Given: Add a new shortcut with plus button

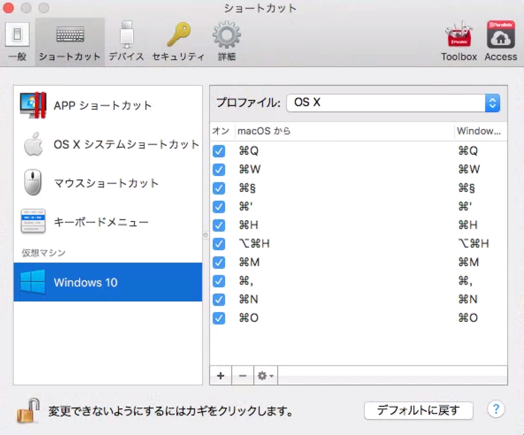Looking at the screenshot, I should (221, 376).
